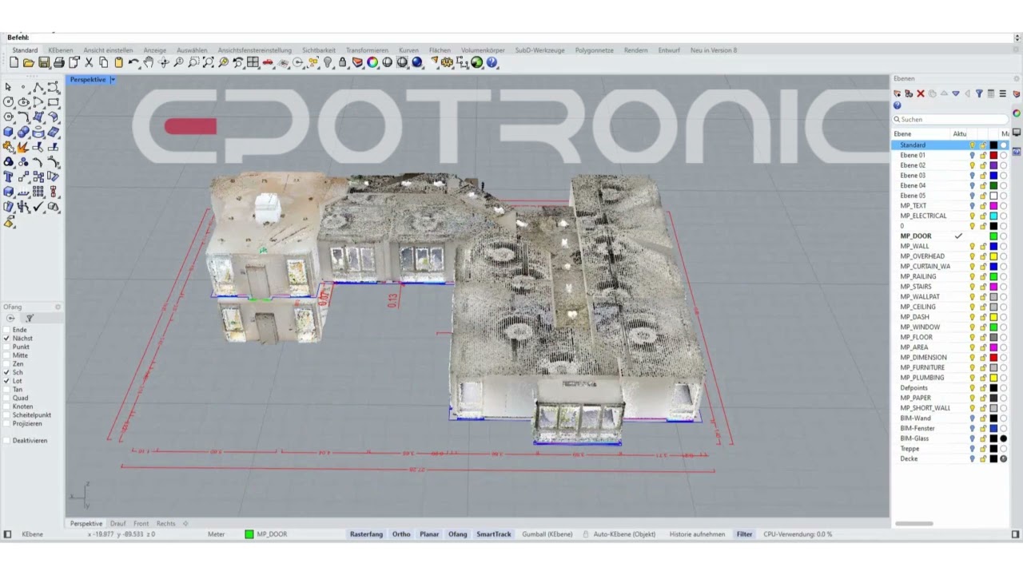Click the four-viewport layout icon
The height and width of the screenshot is (575, 1023).
(x=253, y=62)
